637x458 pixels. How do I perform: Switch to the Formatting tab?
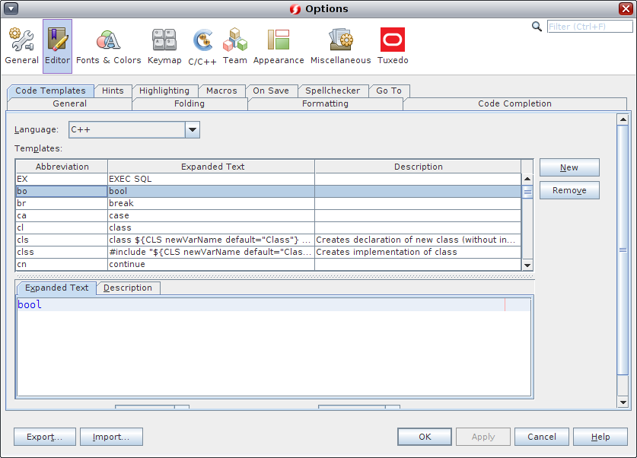coord(325,103)
